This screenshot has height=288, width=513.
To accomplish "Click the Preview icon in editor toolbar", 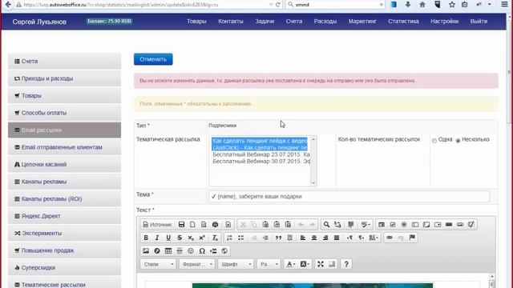I will 204,225.
